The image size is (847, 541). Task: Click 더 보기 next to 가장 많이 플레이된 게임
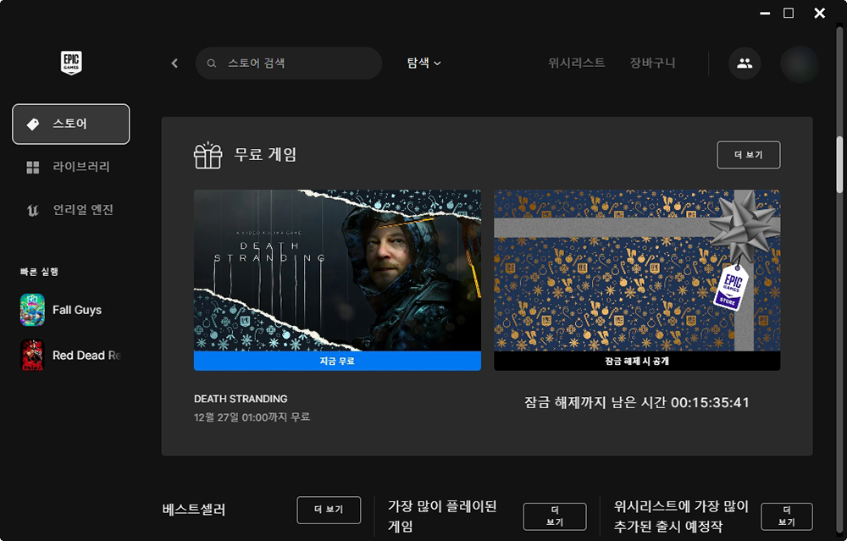(x=555, y=516)
